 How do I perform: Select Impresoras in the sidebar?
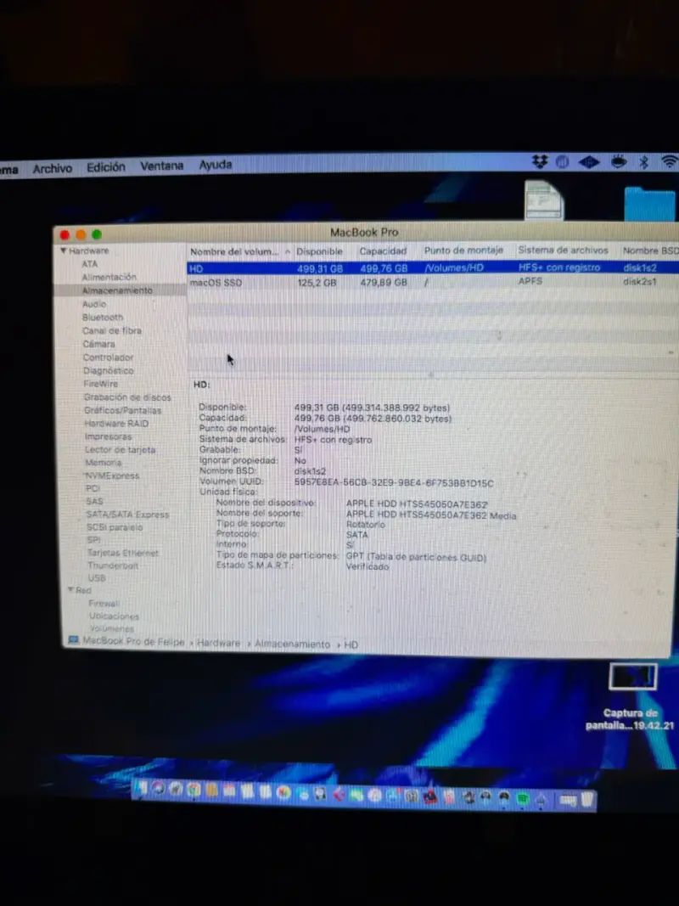pyautogui.click(x=108, y=436)
